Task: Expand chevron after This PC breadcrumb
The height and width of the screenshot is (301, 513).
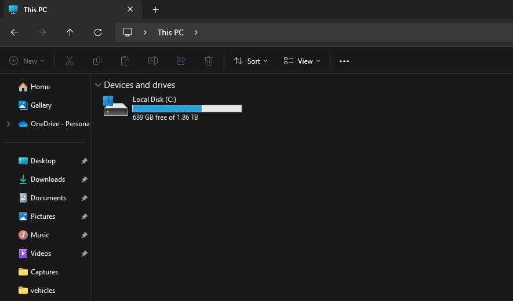Action: tap(196, 32)
